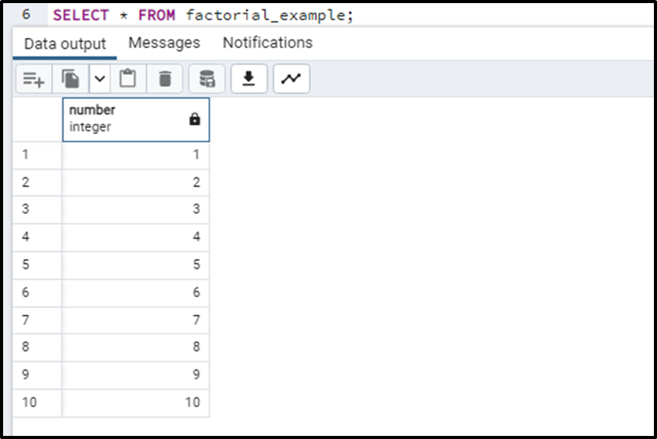Click the cell with value 8
The width and height of the screenshot is (657, 439).
pos(135,348)
